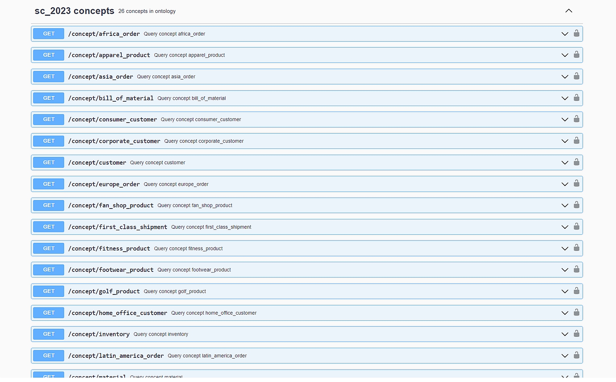This screenshot has height=382, width=616.
Task: Click the lock icon for apparel_product endpoint
Action: [x=576, y=55]
